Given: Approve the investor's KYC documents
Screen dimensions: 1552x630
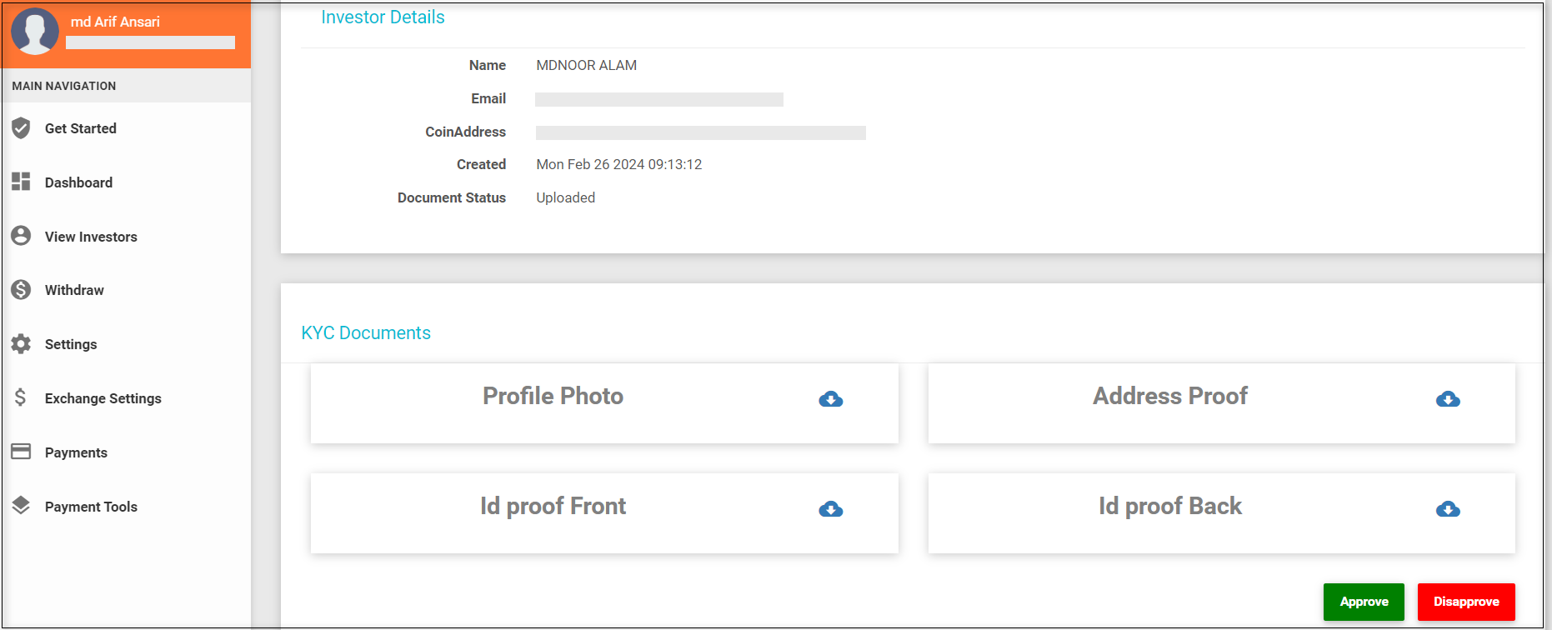Looking at the screenshot, I should [1364, 602].
